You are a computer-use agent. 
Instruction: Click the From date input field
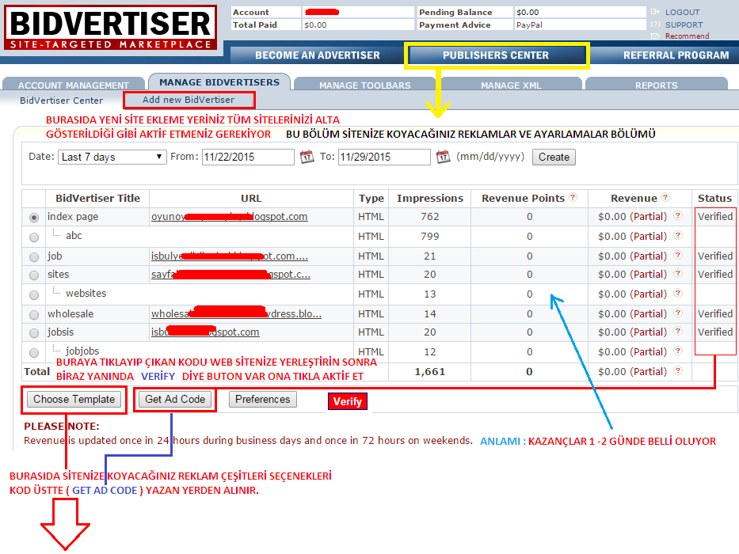[249, 157]
